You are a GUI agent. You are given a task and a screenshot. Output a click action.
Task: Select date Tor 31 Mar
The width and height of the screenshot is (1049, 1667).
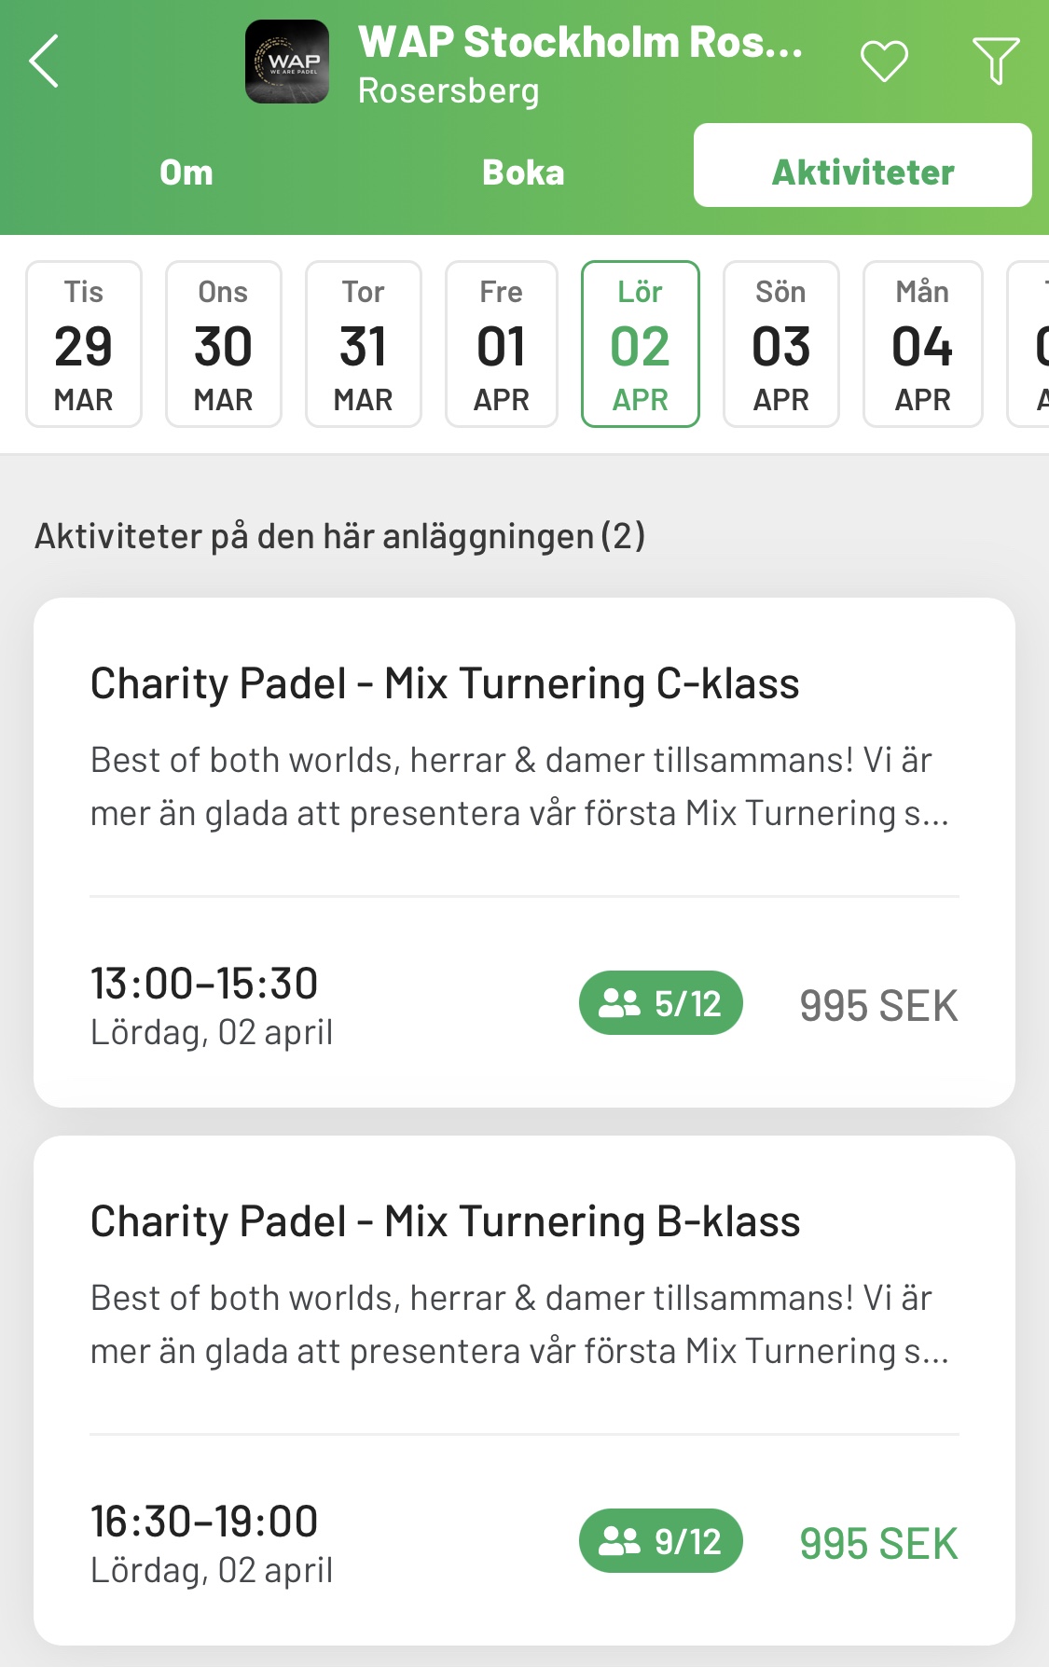click(x=364, y=344)
